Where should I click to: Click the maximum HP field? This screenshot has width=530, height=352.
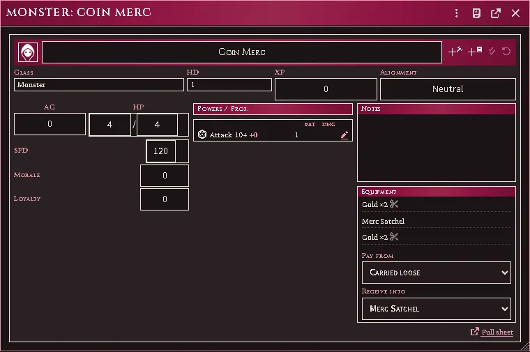pyautogui.click(x=157, y=125)
